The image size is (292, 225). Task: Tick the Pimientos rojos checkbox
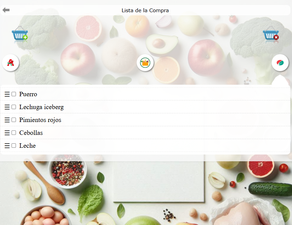click(14, 120)
